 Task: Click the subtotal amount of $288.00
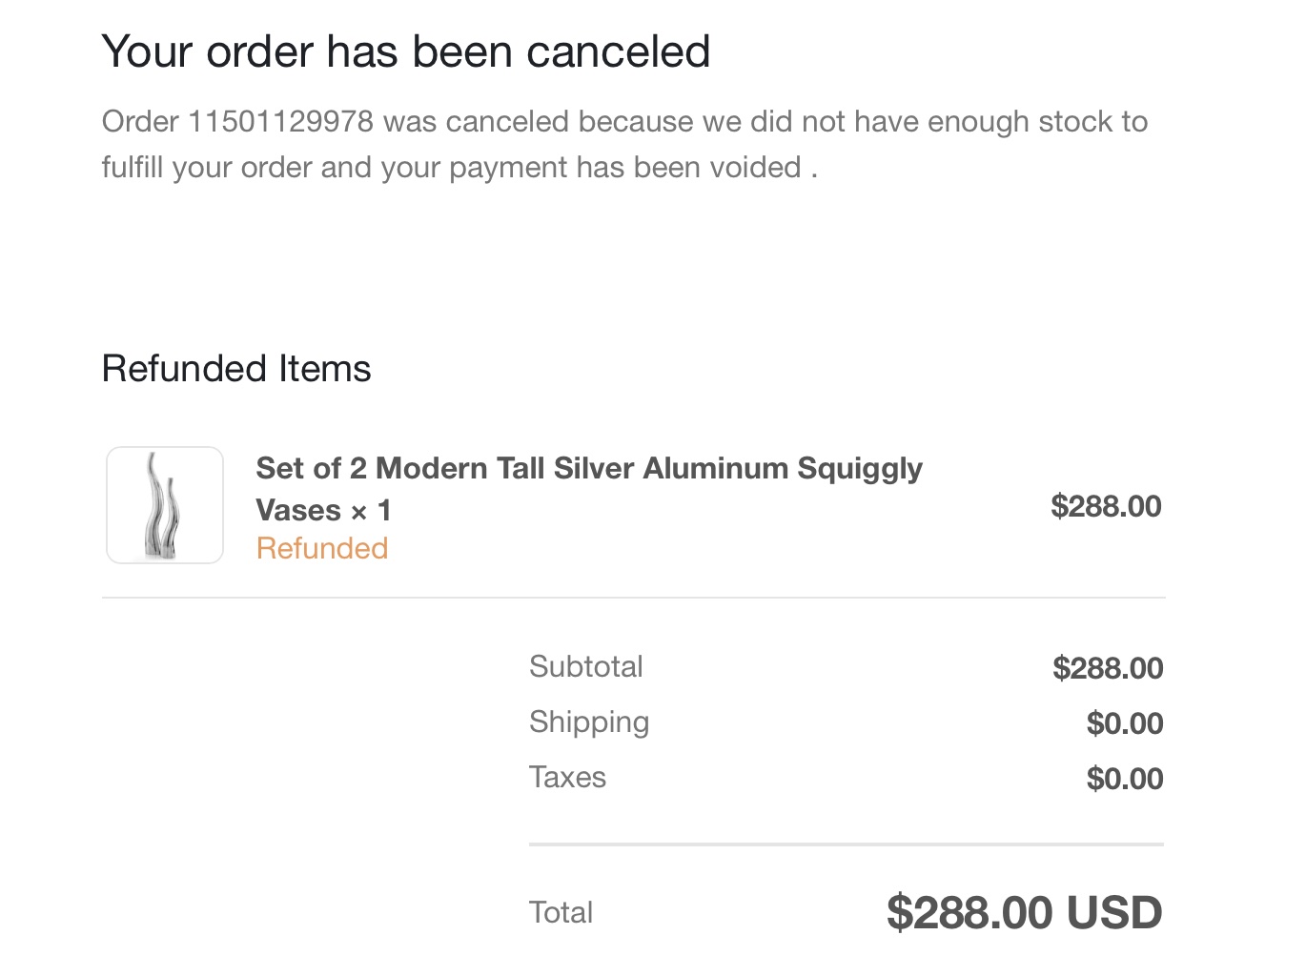(1108, 668)
